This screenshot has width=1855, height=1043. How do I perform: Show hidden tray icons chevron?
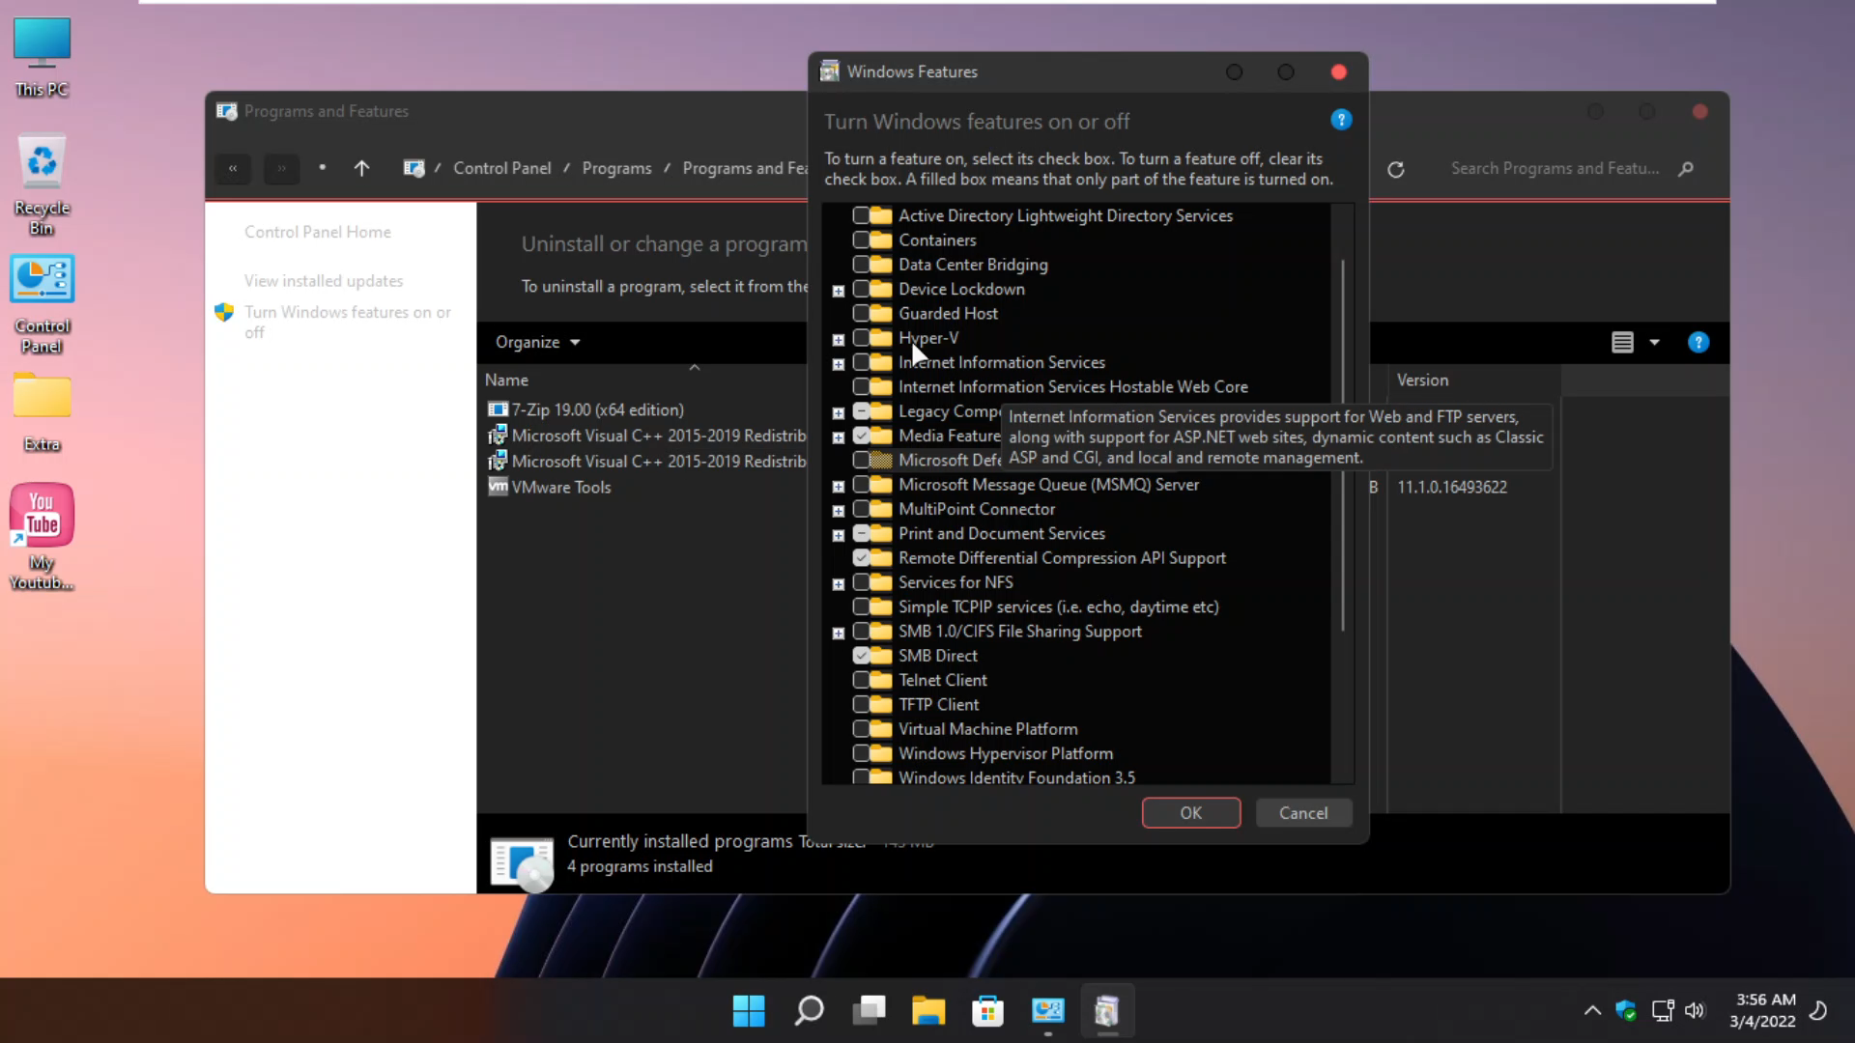[1592, 1011]
